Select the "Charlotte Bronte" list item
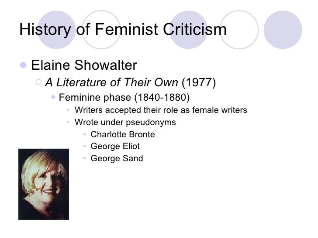This screenshot has width=318, height=238. [123, 134]
